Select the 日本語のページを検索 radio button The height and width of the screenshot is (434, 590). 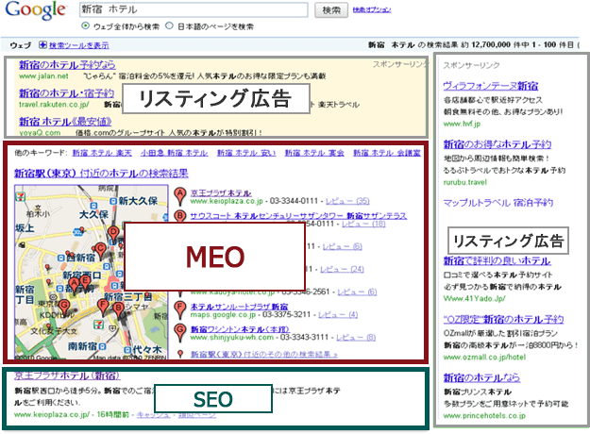[x=170, y=25]
